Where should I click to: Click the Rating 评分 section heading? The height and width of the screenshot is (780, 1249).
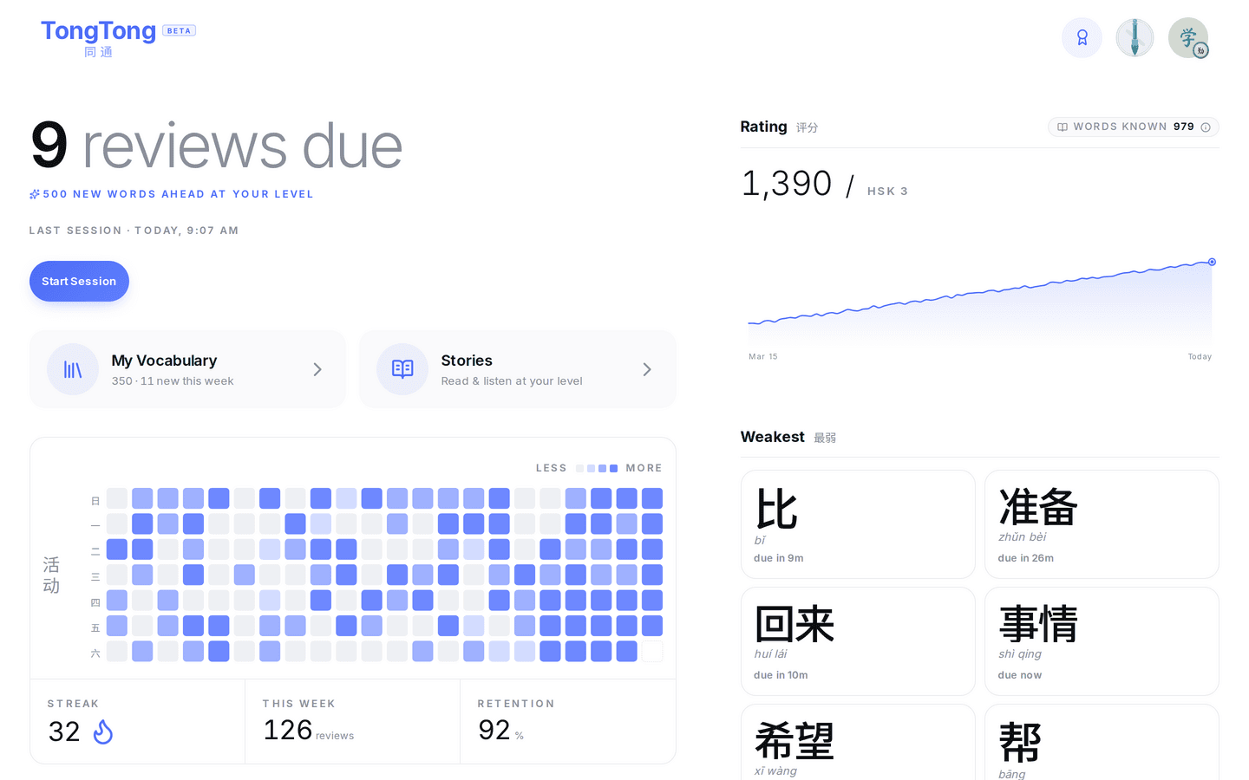click(x=779, y=127)
